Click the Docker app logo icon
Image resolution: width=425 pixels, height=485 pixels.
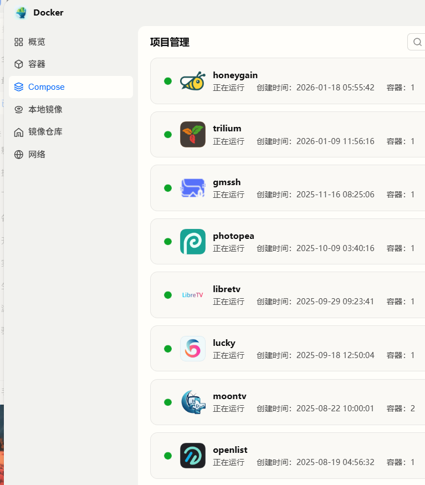pyautogui.click(x=22, y=13)
